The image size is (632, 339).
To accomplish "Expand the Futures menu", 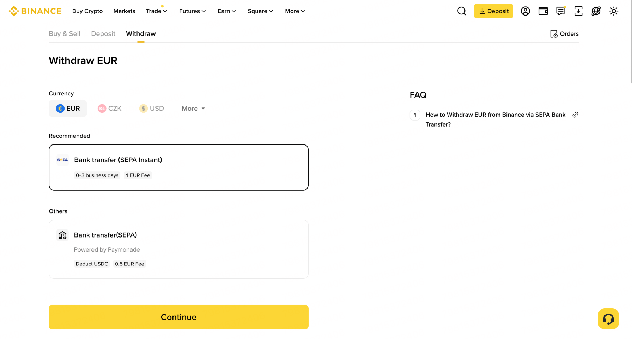I will 192,11.
